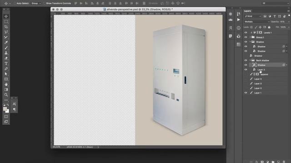The width and height of the screenshot is (291, 163).
Task: Filter layers by type layers (T icon)
Action: point(275,16)
